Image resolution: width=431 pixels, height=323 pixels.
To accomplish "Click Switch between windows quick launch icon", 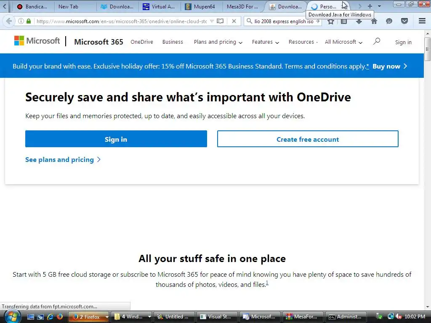I will [40, 317].
